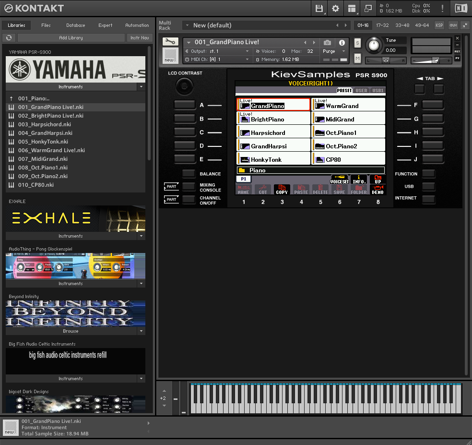The image size is (472, 445).
Task: Expand Beyond Infinity Browse dropdown arrow
Action: 141,331
